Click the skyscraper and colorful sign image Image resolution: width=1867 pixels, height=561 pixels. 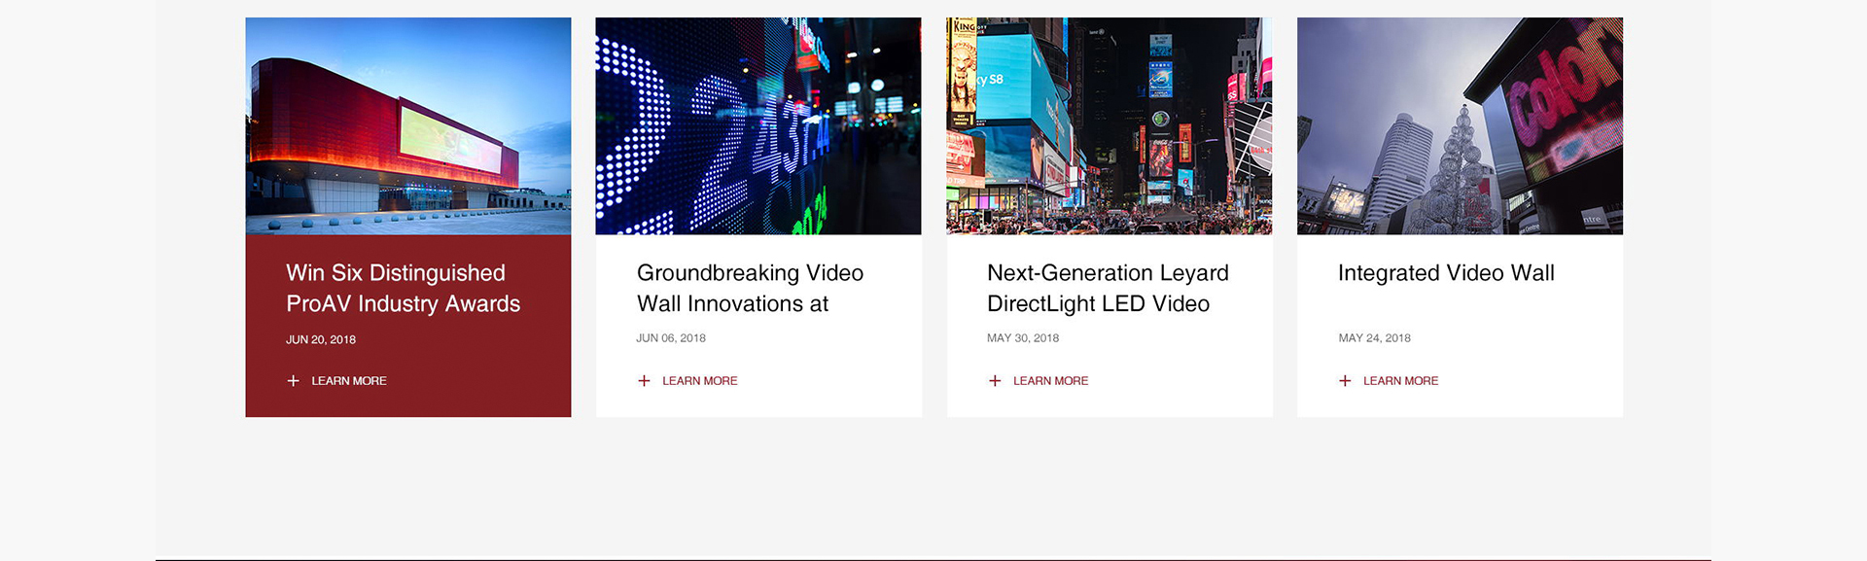point(1460,126)
